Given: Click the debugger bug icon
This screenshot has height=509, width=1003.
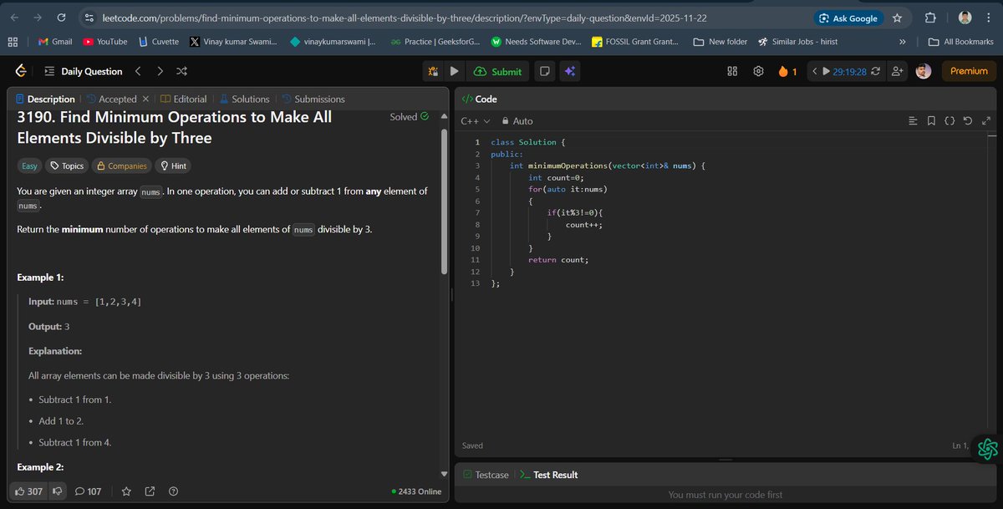Looking at the screenshot, I should 433,72.
